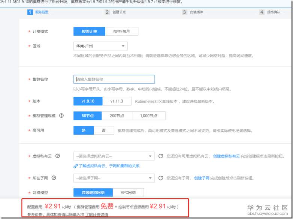The width and height of the screenshot is (293, 219).
Task: Open the 子网 selection dropdown
Action: [x=114, y=178]
